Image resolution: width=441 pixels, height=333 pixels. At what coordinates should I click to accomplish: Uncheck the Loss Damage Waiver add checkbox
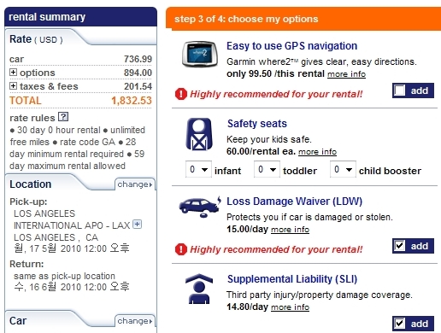point(400,246)
